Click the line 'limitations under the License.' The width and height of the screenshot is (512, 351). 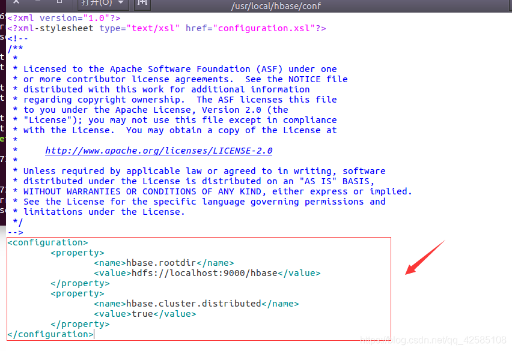click(x=99, y=212)
